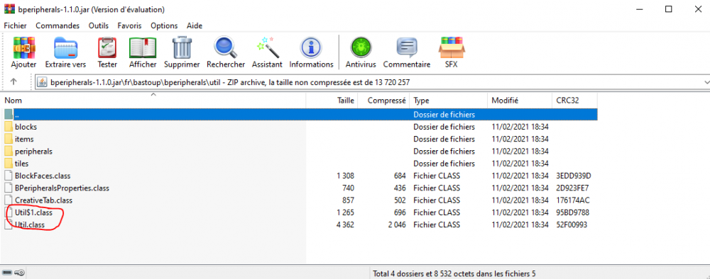Sort by the Taille column header

(332, 101)
